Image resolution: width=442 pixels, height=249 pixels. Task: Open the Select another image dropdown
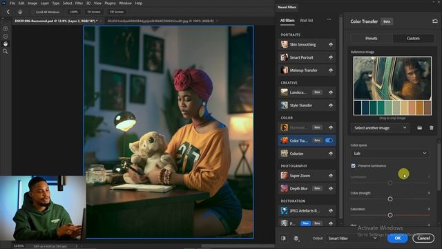[x=380, y=128]
